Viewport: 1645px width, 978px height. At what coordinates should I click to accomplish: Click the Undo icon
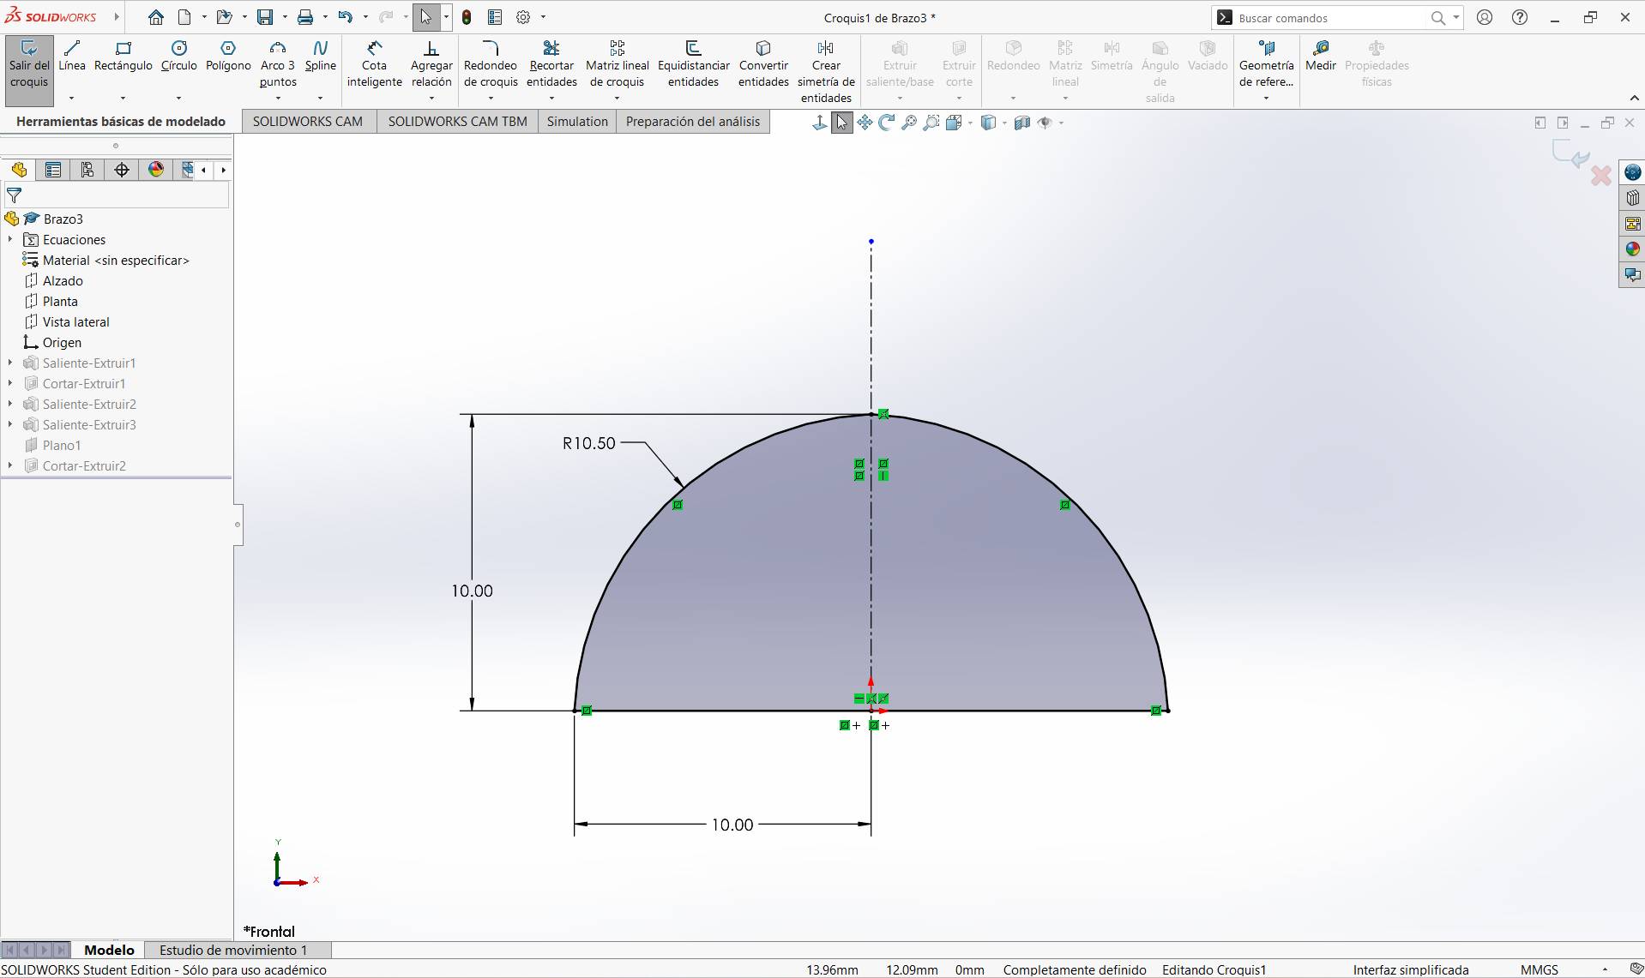(345, 17)
